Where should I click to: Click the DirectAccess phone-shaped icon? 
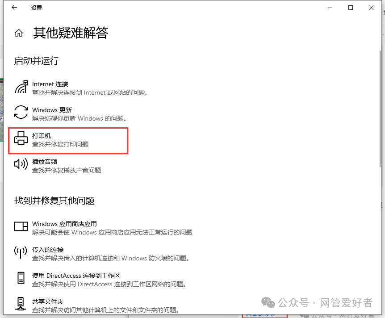click(x=21, y=278)
